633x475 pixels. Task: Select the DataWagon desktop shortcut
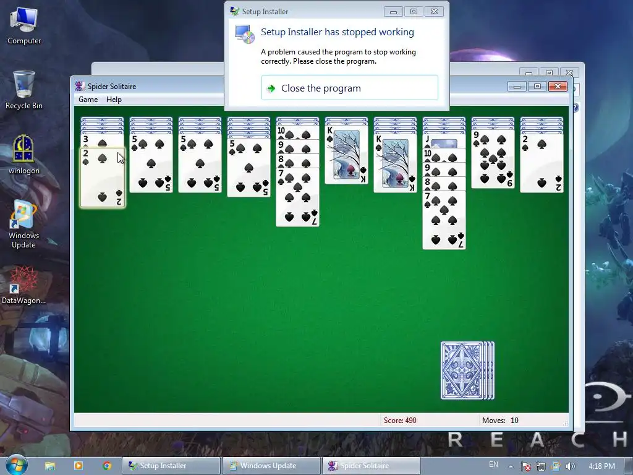coord(24,285)
